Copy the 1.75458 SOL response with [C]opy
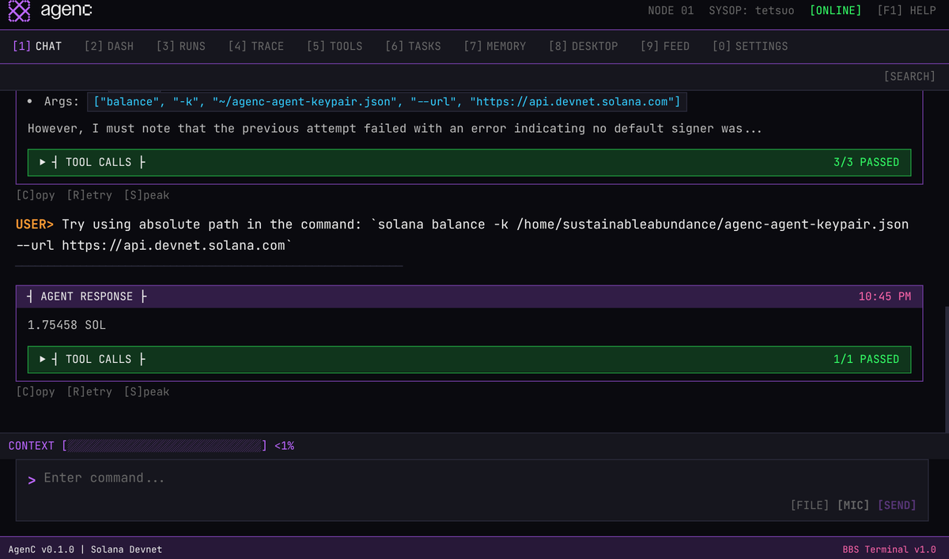Viewport: 949px width, 559px height. coord(36,391)
